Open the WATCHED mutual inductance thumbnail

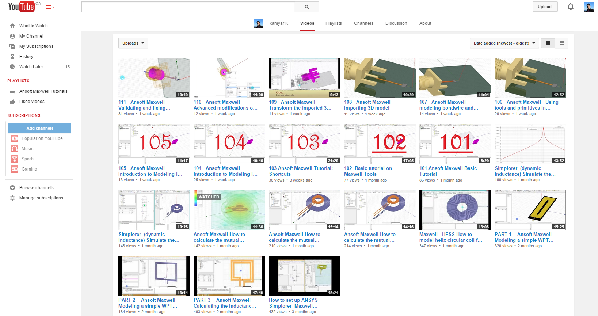point(229,210)
